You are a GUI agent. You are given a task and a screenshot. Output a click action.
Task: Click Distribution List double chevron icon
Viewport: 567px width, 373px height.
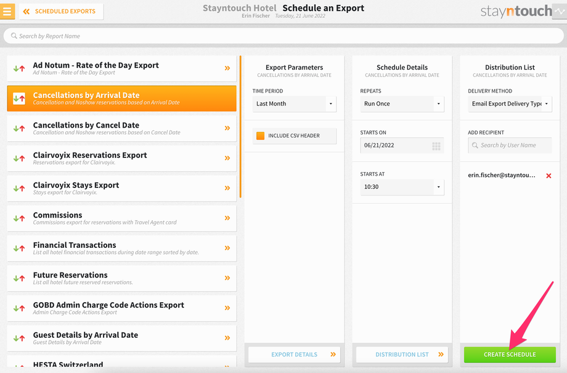pos(441,355)
